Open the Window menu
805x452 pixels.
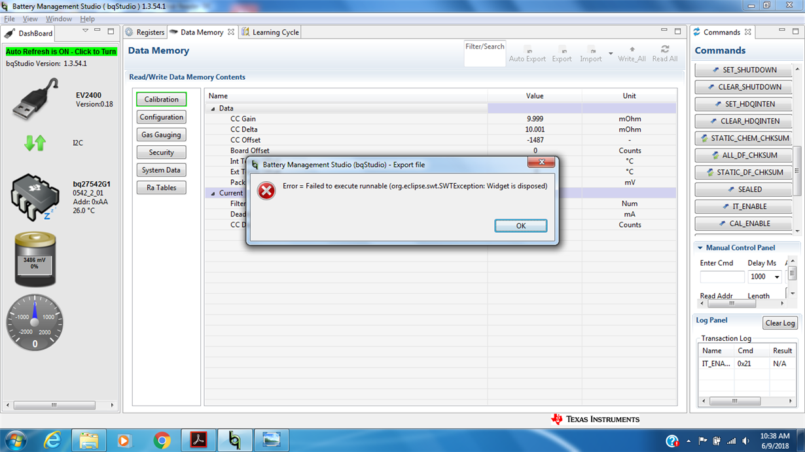tap(59, 19)
